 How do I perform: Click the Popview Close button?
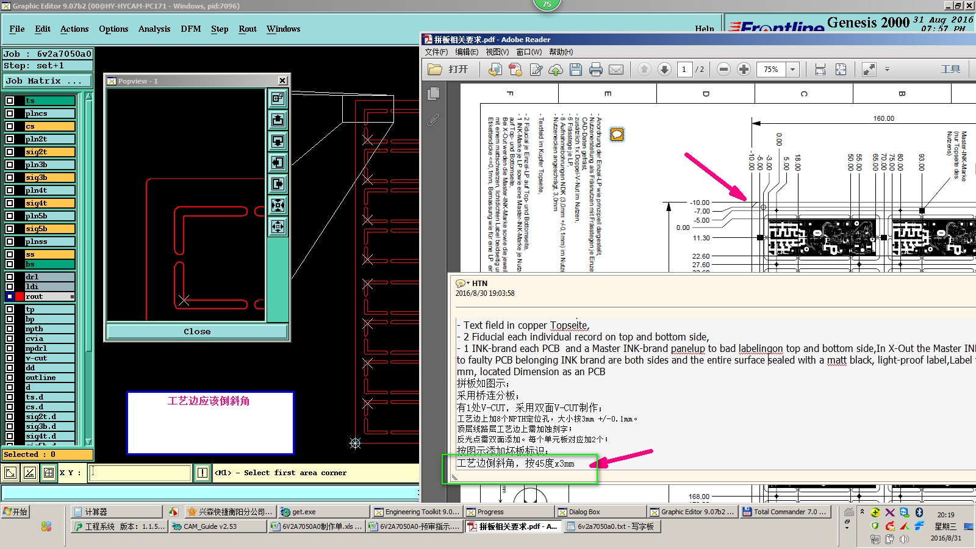coord(197,331)
